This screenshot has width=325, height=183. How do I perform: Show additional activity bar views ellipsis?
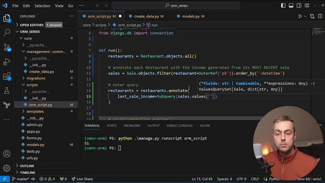[7, 119]
